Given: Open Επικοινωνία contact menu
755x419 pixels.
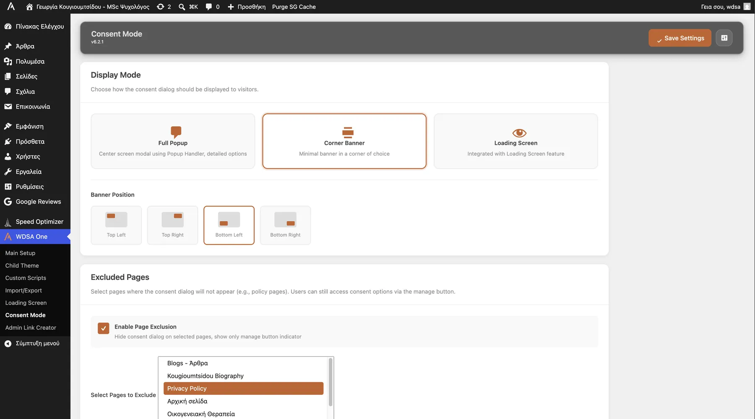Looking at the screenshot, I should tap(35, 106).
